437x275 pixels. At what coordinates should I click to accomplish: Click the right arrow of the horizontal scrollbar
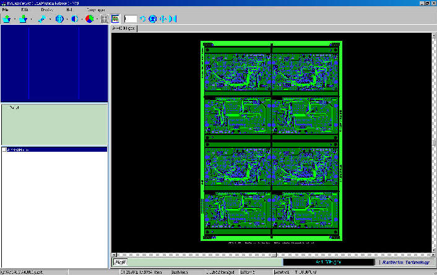pos(433,255)
